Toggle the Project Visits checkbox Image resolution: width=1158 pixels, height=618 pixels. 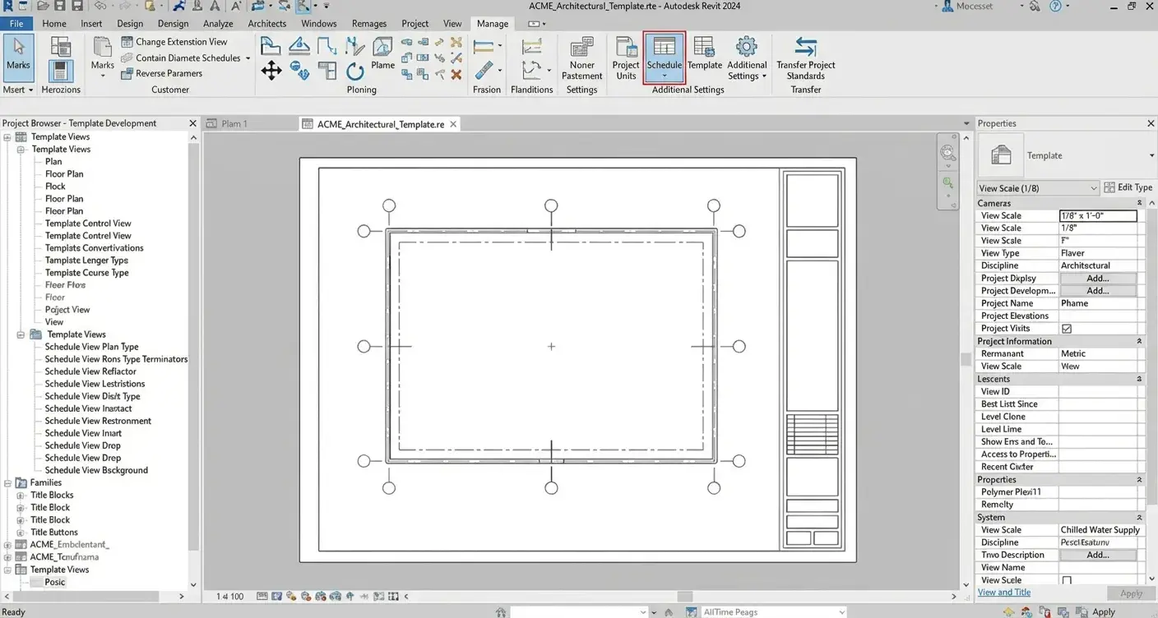click(x=1067, y=329)
